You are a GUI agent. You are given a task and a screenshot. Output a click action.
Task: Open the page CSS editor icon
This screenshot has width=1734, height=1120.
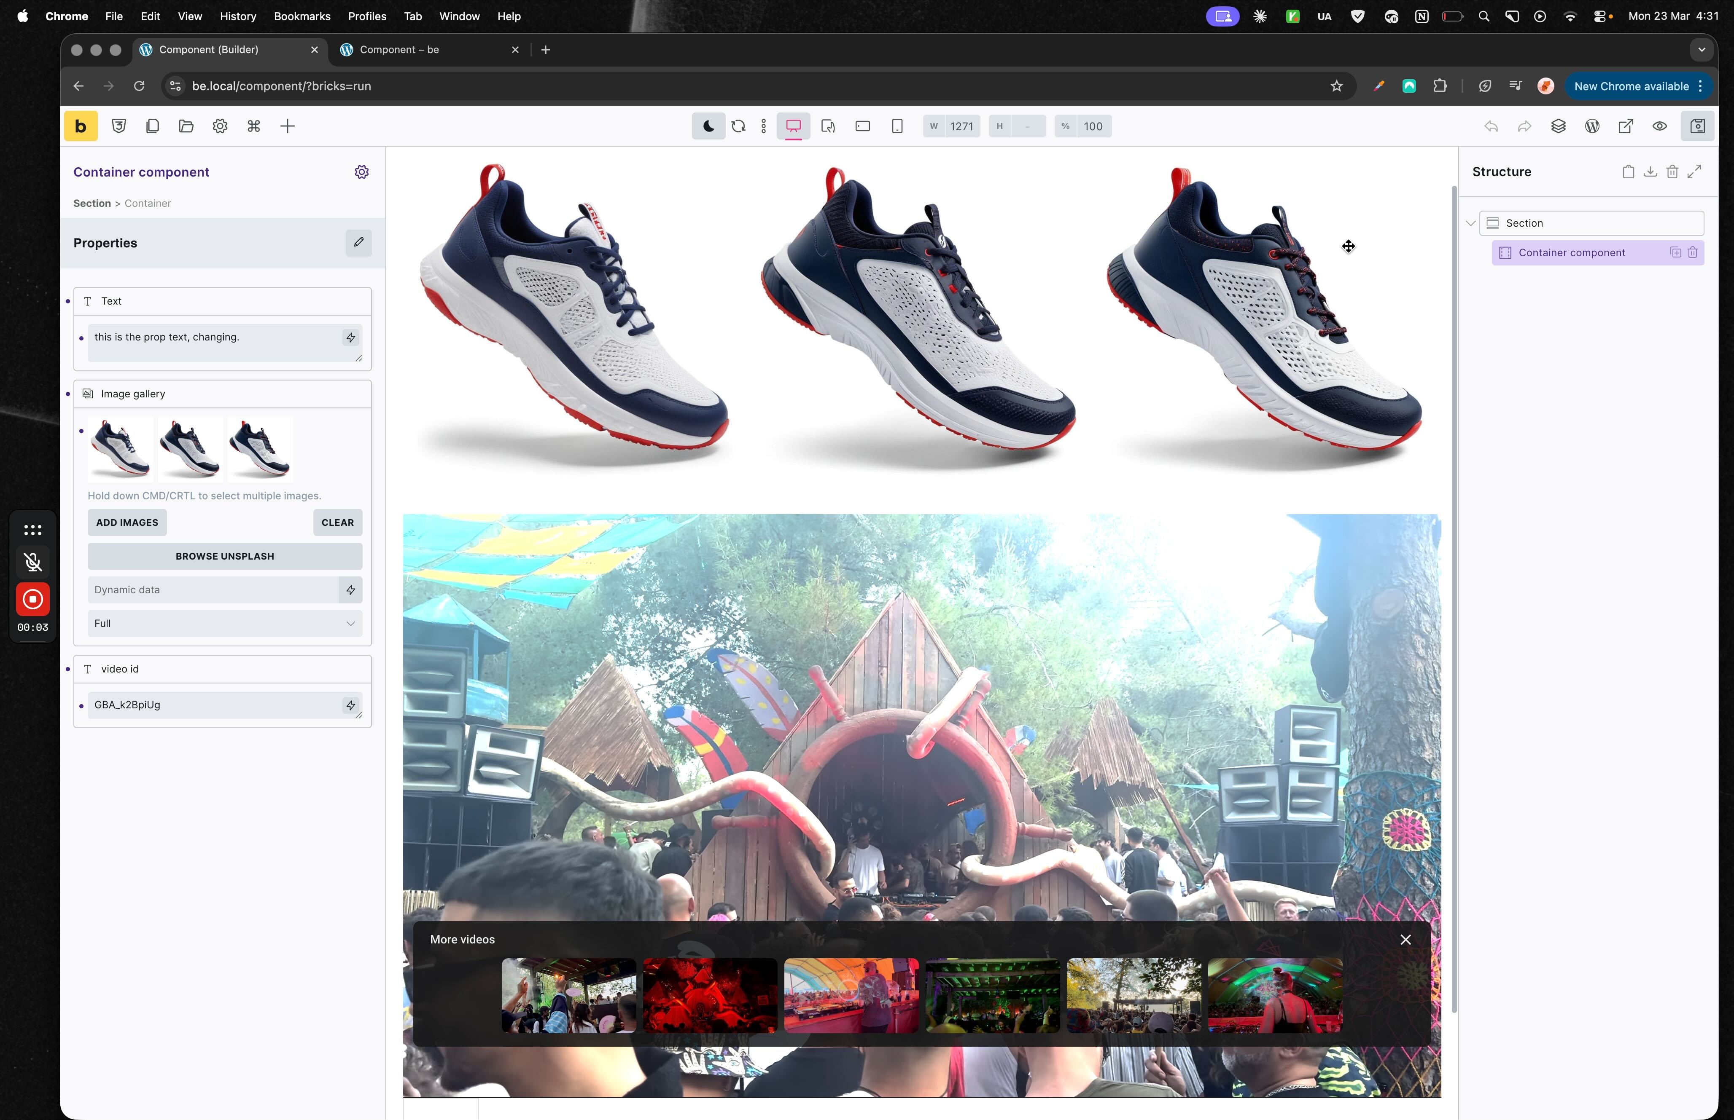pos(118,126)
